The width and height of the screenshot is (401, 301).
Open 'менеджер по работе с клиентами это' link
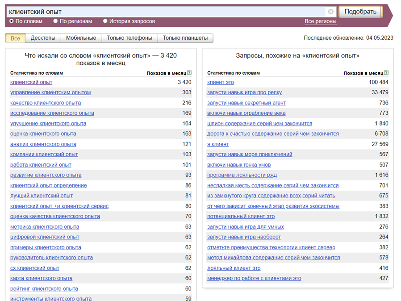pyautogui.click(x=254, y=278)
